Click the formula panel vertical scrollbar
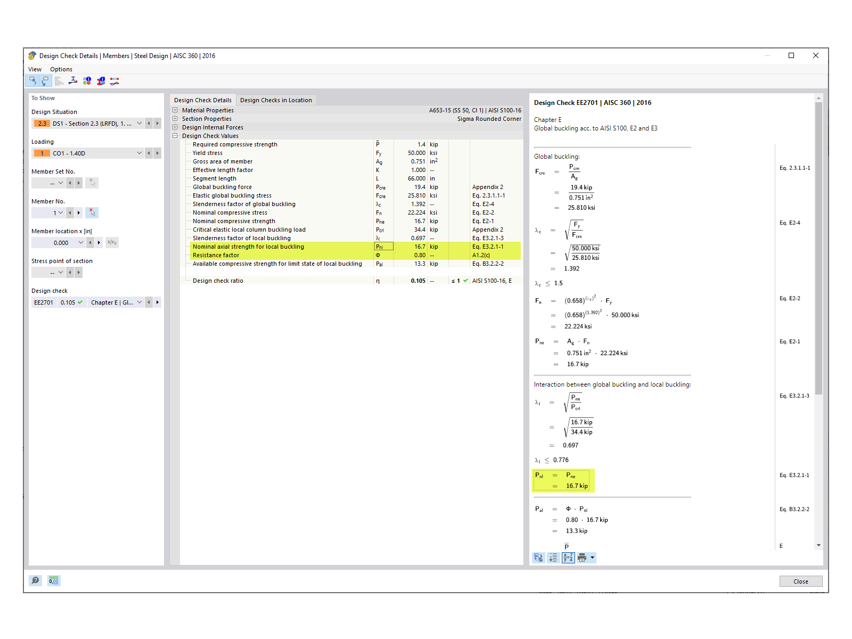 818,248
